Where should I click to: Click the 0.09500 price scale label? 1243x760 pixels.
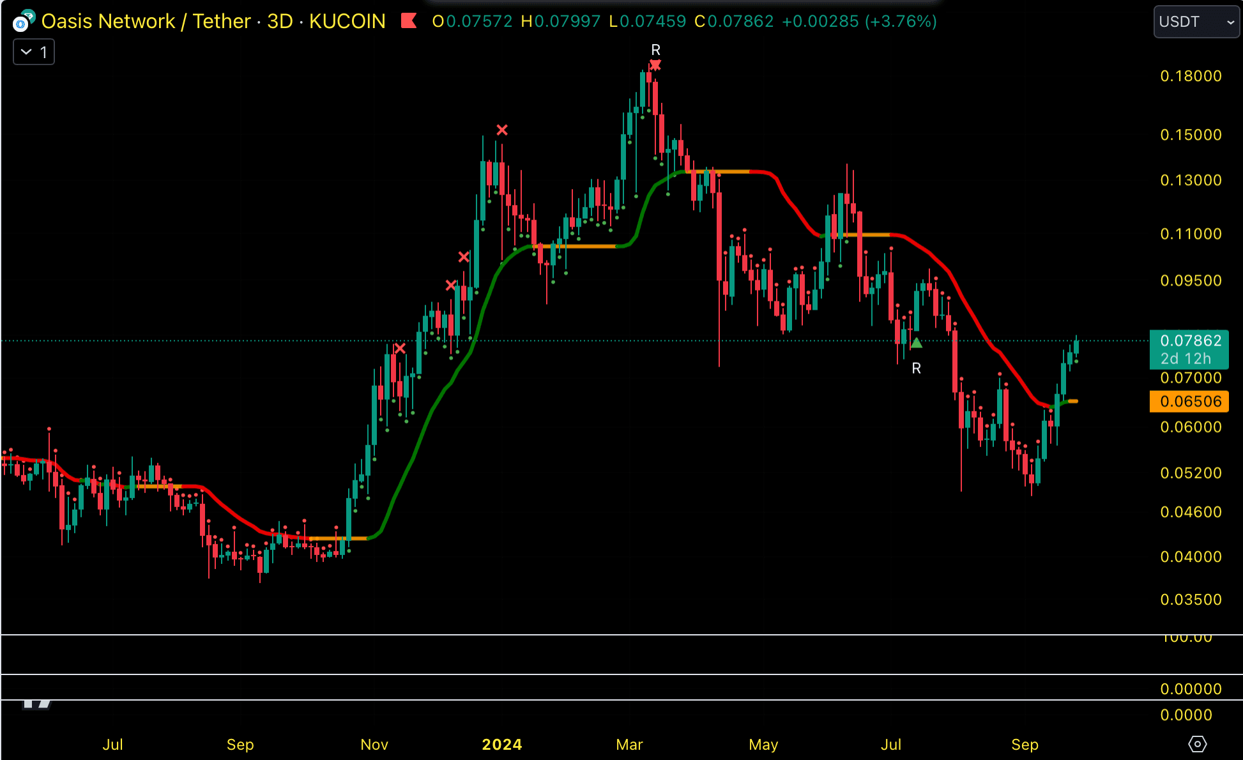tap(1191, 280)
